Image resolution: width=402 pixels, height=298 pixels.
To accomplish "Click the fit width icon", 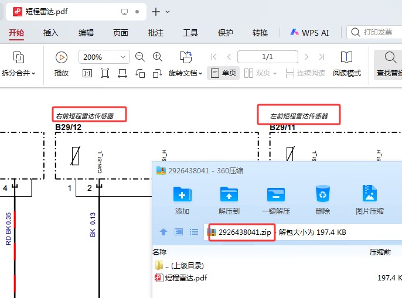I will pos(122,74).
